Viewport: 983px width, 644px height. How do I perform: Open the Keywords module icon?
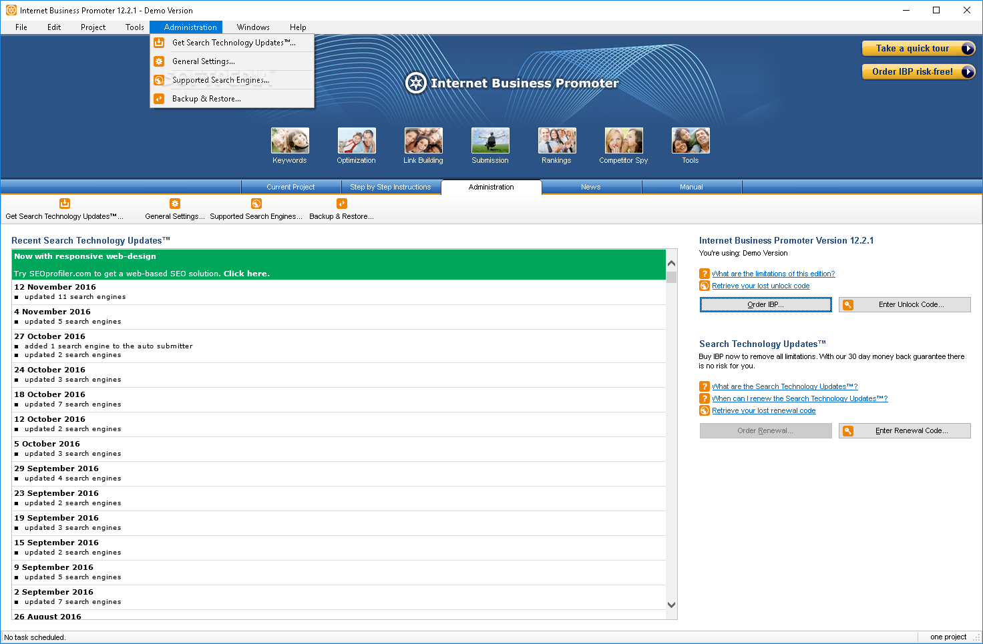(290, 141)
